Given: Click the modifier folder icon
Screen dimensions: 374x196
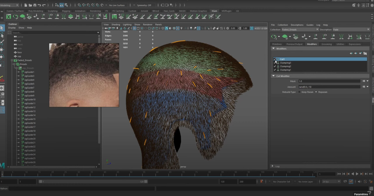Looking at the screenshot, I should tap(365, 53).
